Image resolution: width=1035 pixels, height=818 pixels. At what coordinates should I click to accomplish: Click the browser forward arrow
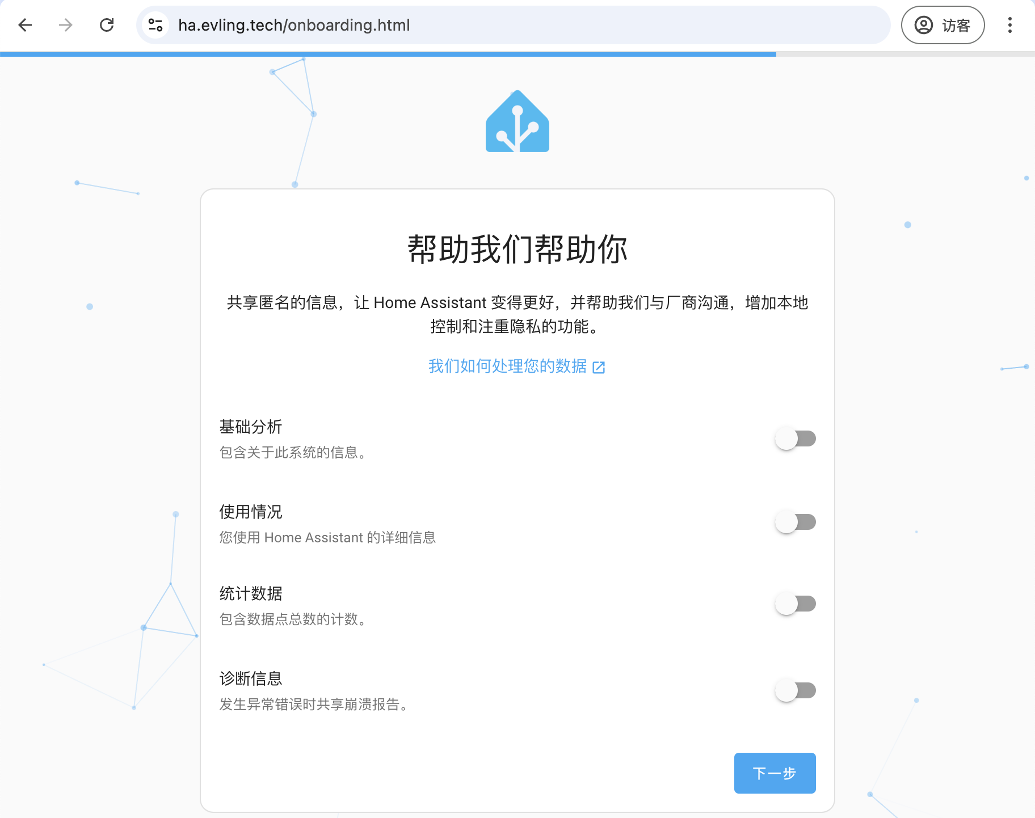pyautogui.click(x=66, y=25)
